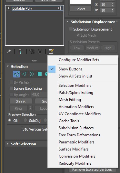Select Border sub-object level icon

(x=32, y=74)
